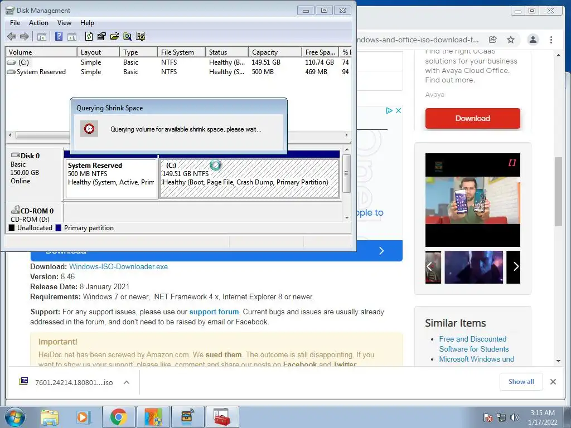Viewport: 571px width, 428px height.
Task: Open the Windows Start orb
Action: tap(14, 417)
